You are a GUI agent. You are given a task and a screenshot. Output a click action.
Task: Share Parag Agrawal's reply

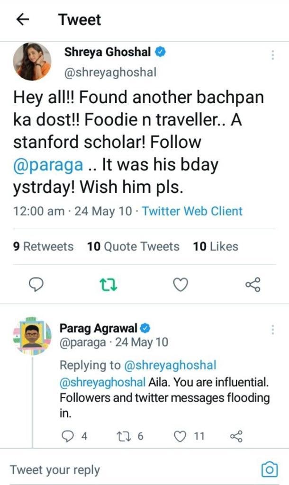pyautogui.click(x=236, y=436)
